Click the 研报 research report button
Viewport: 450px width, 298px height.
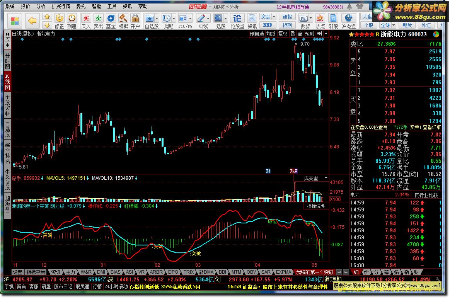[x=287, y=17]
